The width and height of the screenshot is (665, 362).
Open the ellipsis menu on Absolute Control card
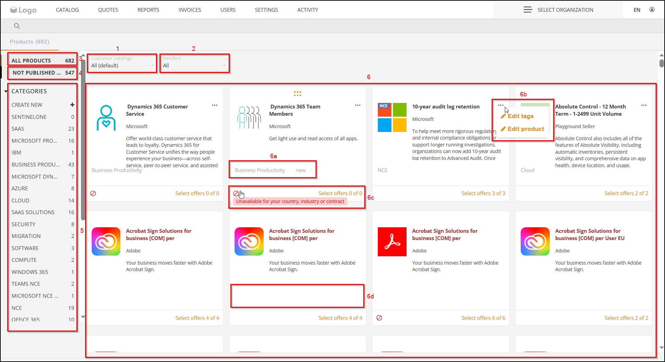pyautogui.click(x=644, y=105)
